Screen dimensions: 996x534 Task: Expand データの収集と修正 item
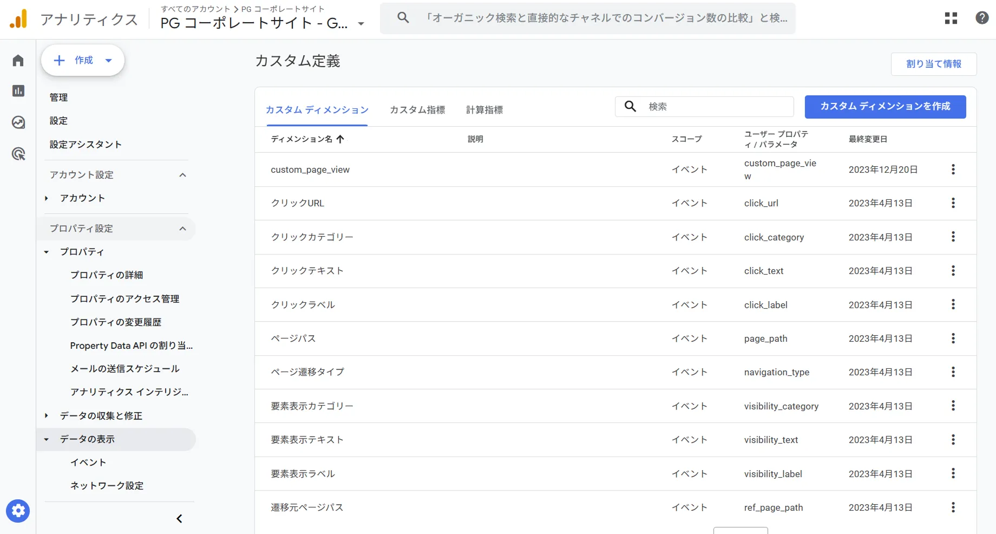pyautogui.click(x=47, y=416)
